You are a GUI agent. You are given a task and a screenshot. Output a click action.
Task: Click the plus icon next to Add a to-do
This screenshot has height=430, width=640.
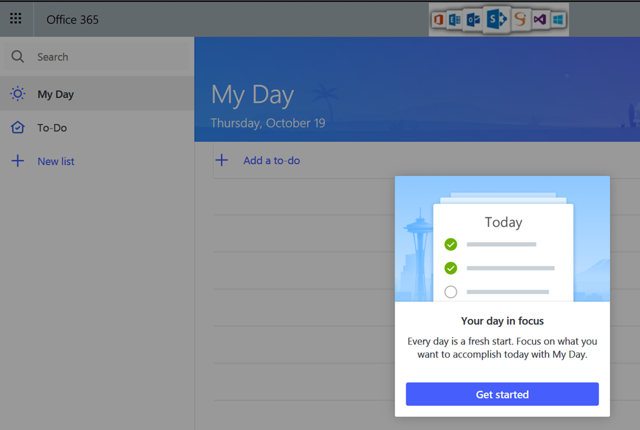coord(222,160)
